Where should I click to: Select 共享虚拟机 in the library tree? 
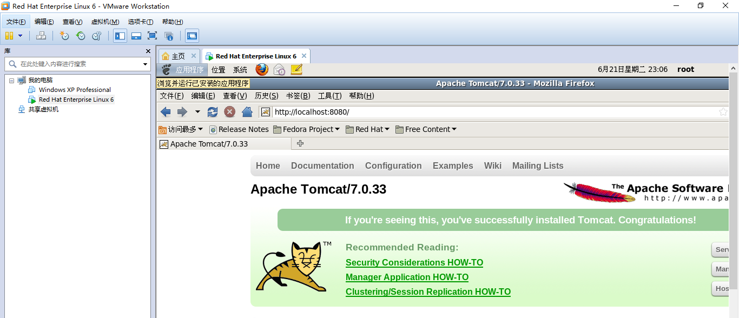pos(43,109)
